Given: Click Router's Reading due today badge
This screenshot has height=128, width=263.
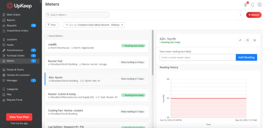Looking at the screenshot, I should pyautogui.click(x=133, y=95).
